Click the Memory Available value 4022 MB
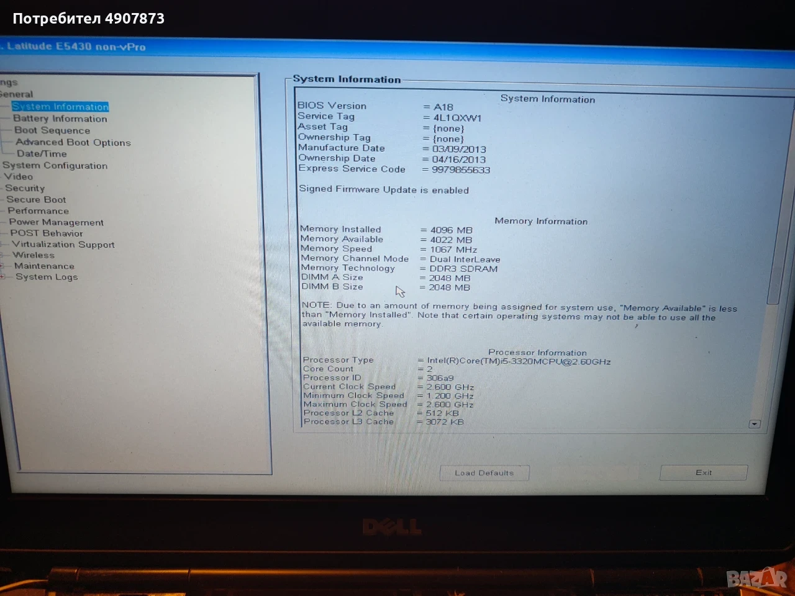 (x=452, y=240)
